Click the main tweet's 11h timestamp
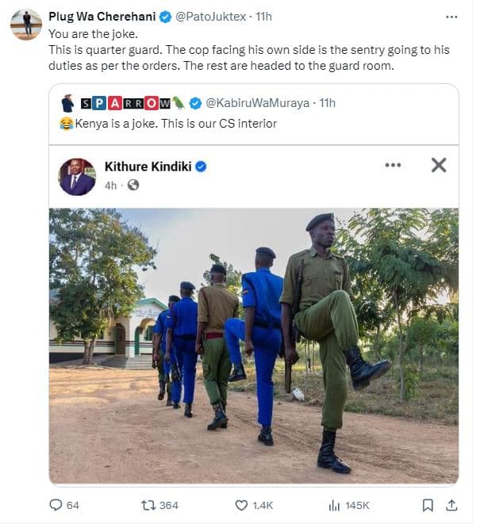480x524 pixels. pyautogui.click(x=264, y=17)
